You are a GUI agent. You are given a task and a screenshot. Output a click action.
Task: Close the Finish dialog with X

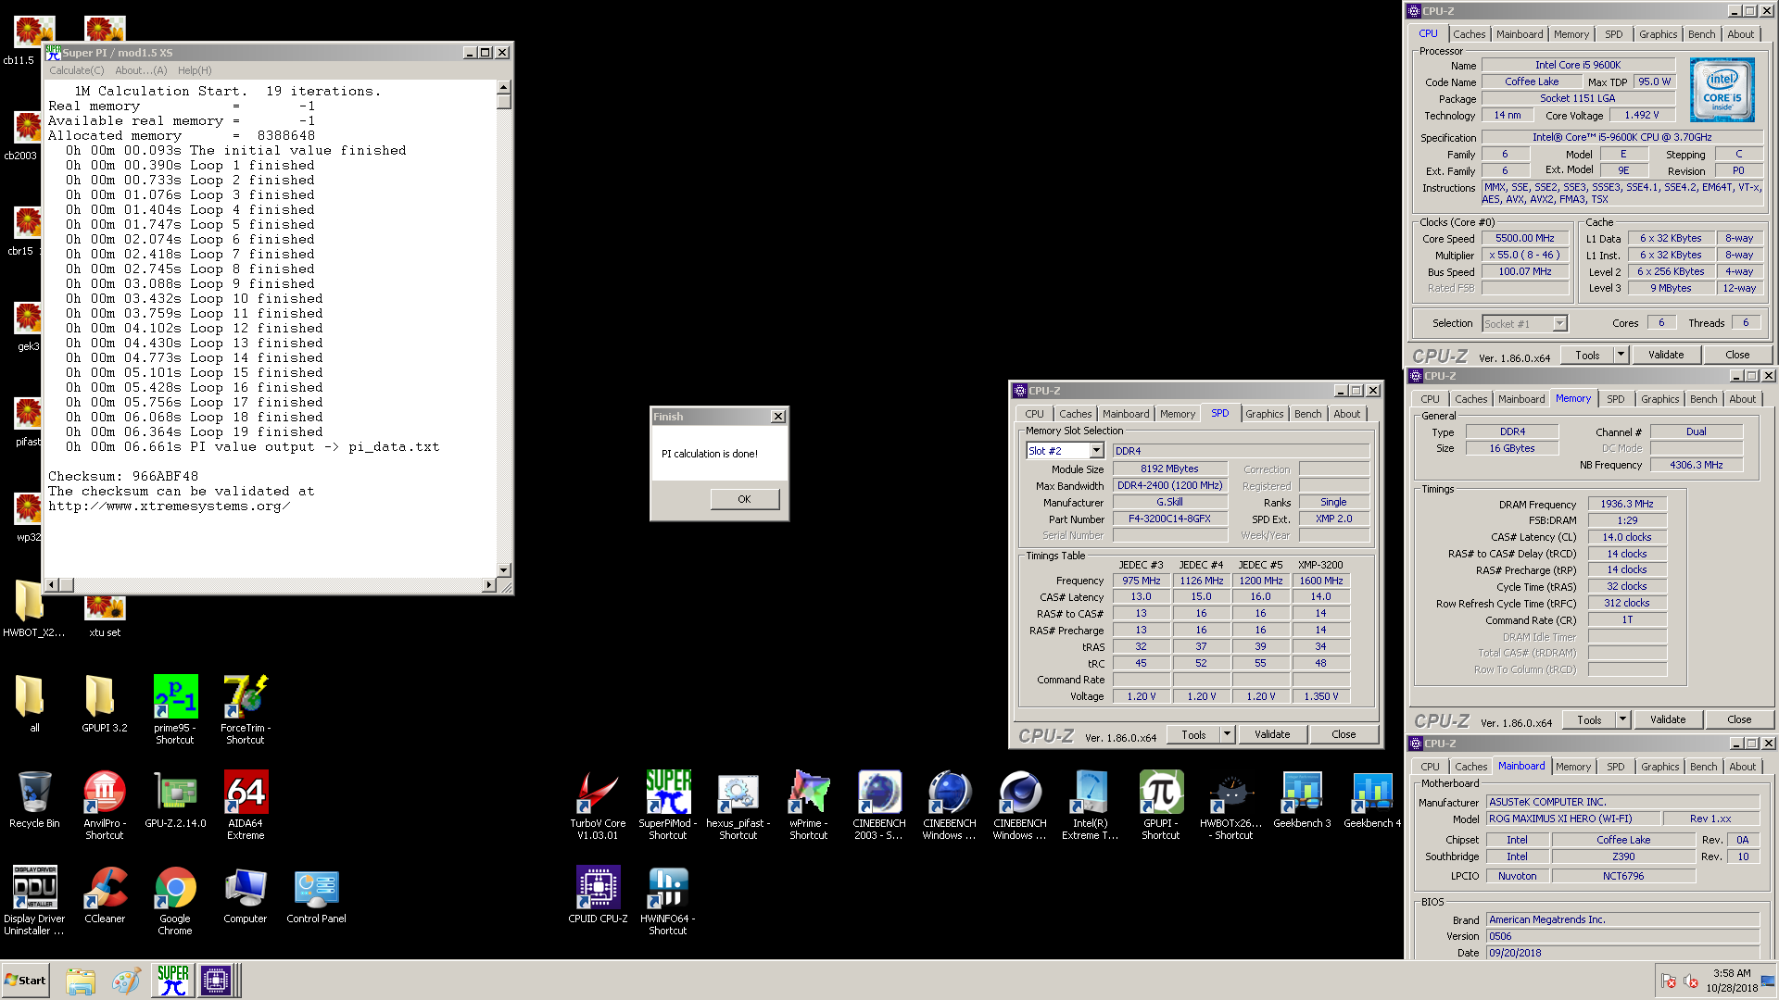(778, 417)
